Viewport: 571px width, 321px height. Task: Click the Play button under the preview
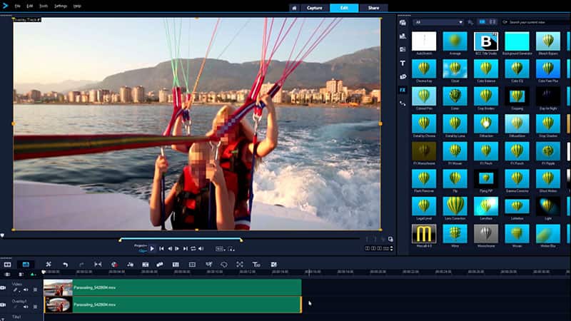click(x=152, y=248)
